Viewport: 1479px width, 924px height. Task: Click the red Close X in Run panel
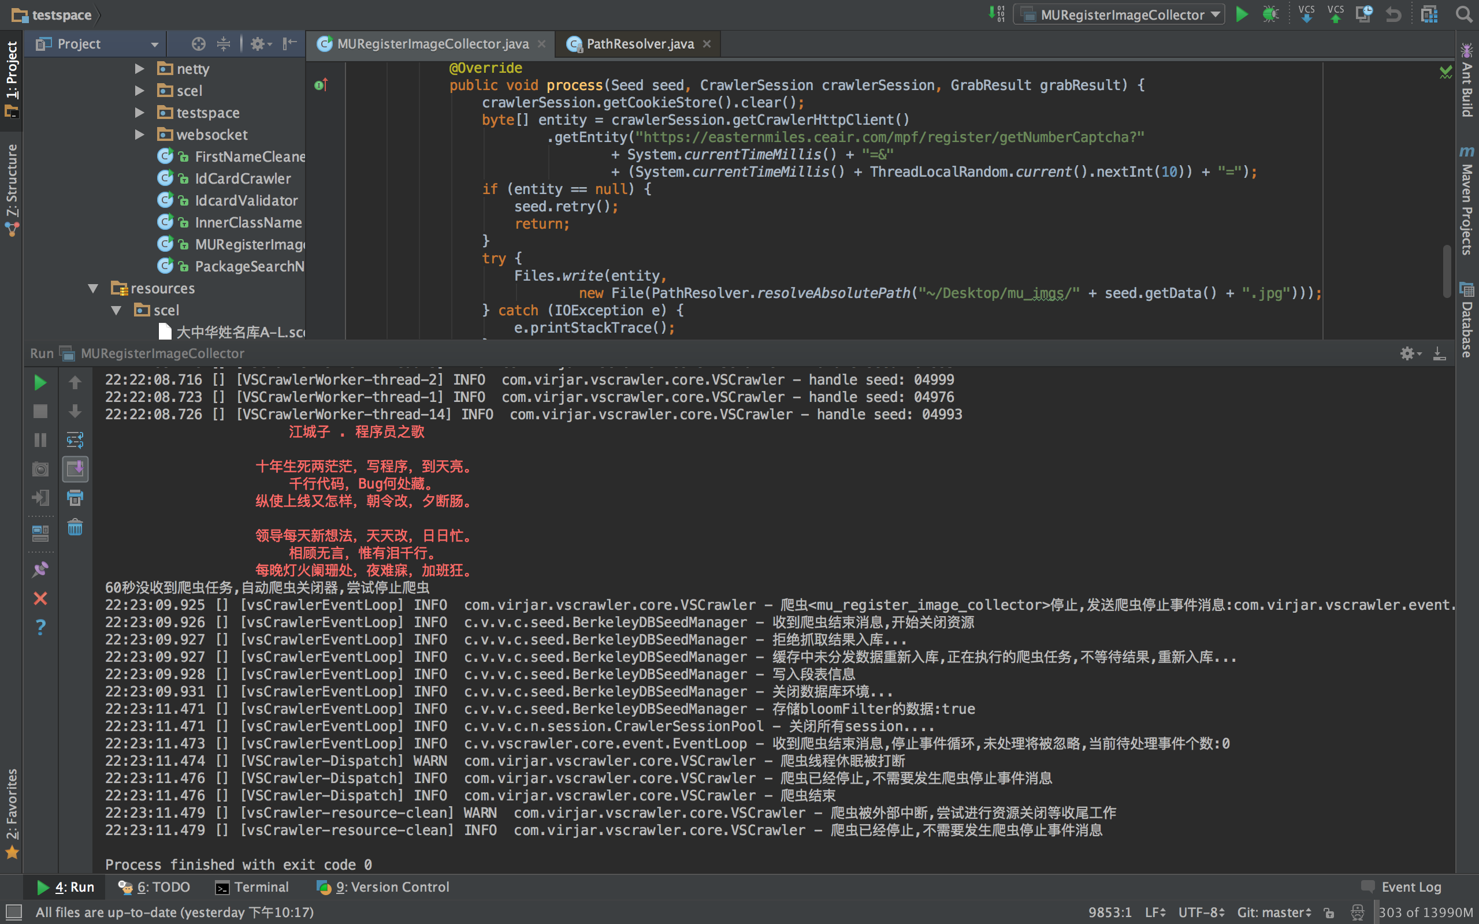(40, 598)
